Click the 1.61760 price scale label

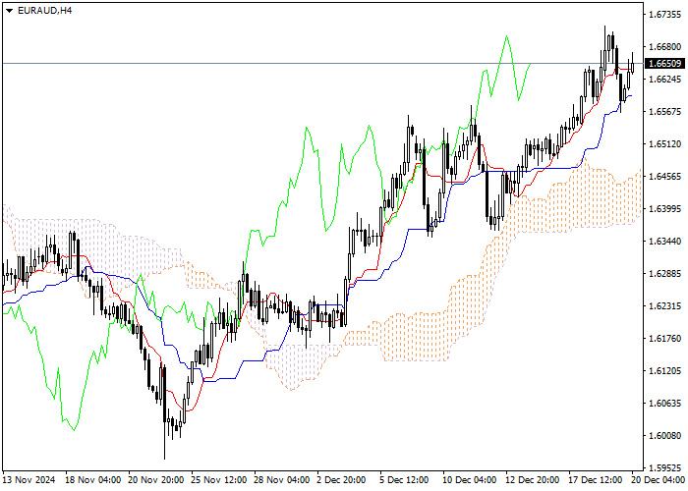click(x=665, y=339)
